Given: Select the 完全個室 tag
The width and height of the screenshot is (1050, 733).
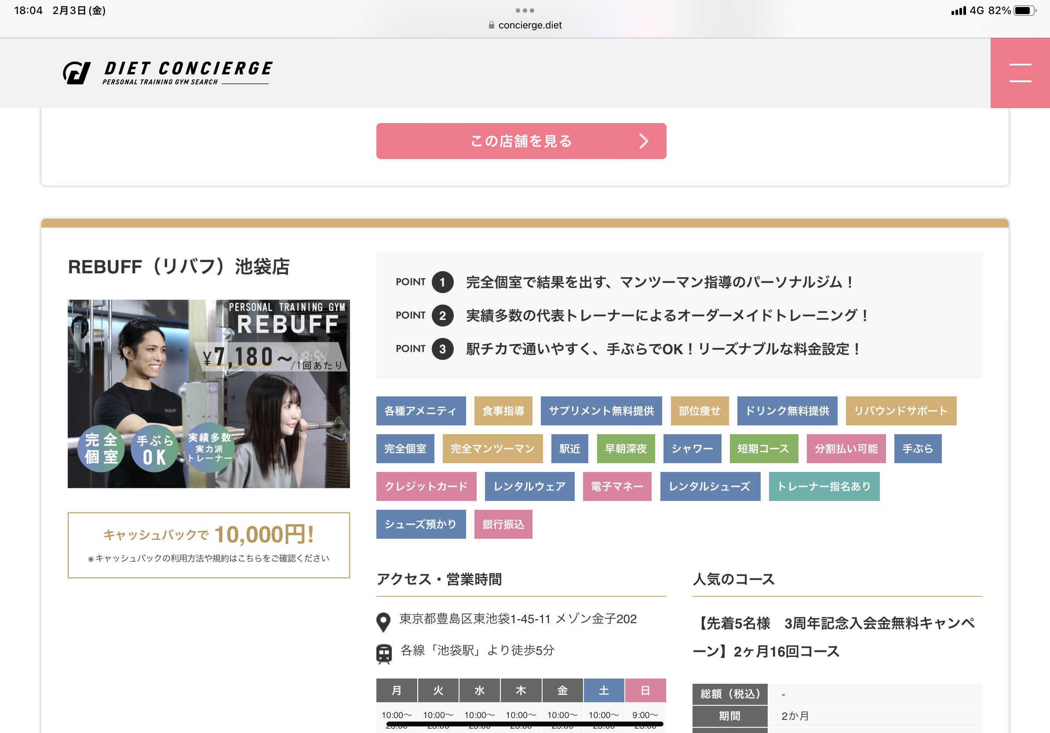Looking at the screenshot, I should point(405,449).
